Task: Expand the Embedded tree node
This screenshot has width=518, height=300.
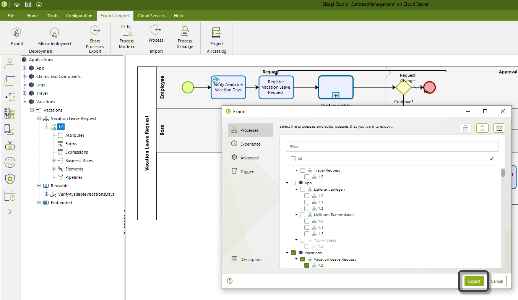Action: pyautogui.click(x=39, y=203)
